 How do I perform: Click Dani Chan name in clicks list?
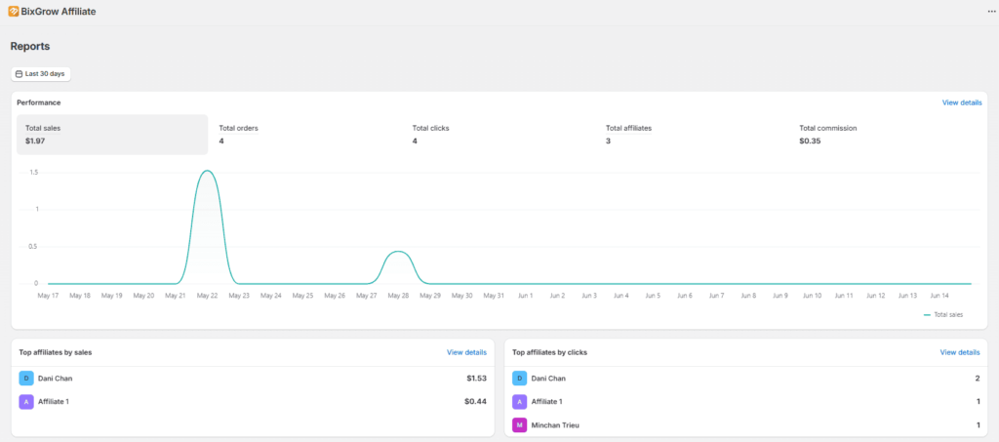(x=548, y=379)
